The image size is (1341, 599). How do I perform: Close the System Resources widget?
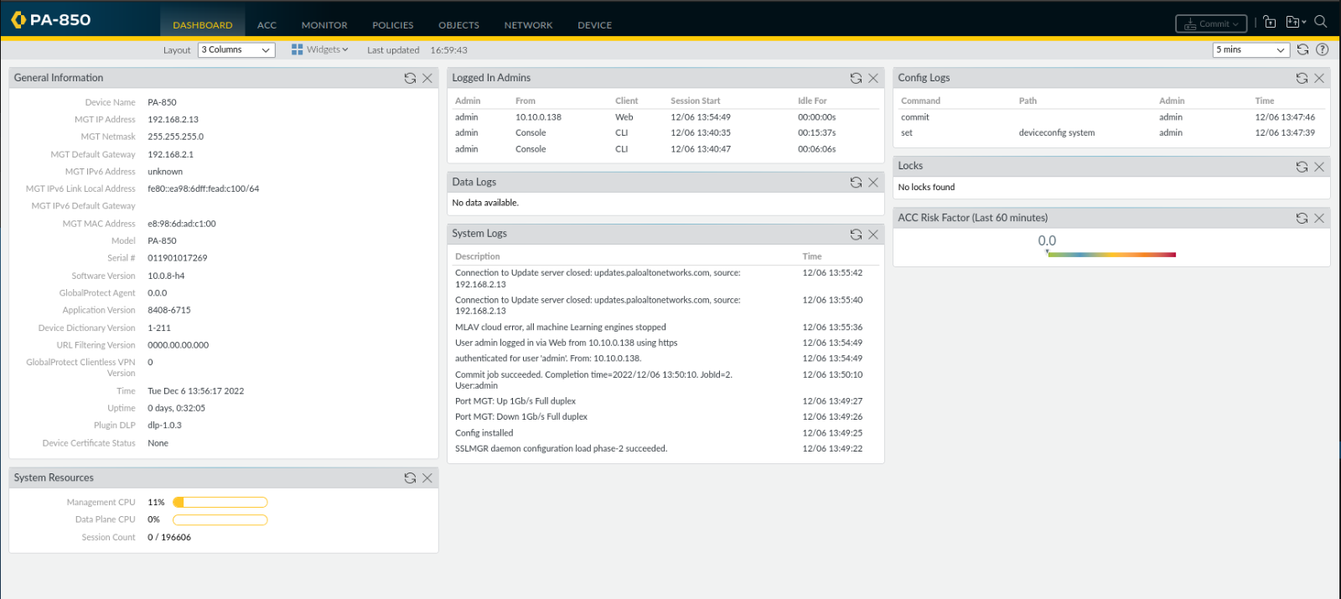[x=427, y=478]
